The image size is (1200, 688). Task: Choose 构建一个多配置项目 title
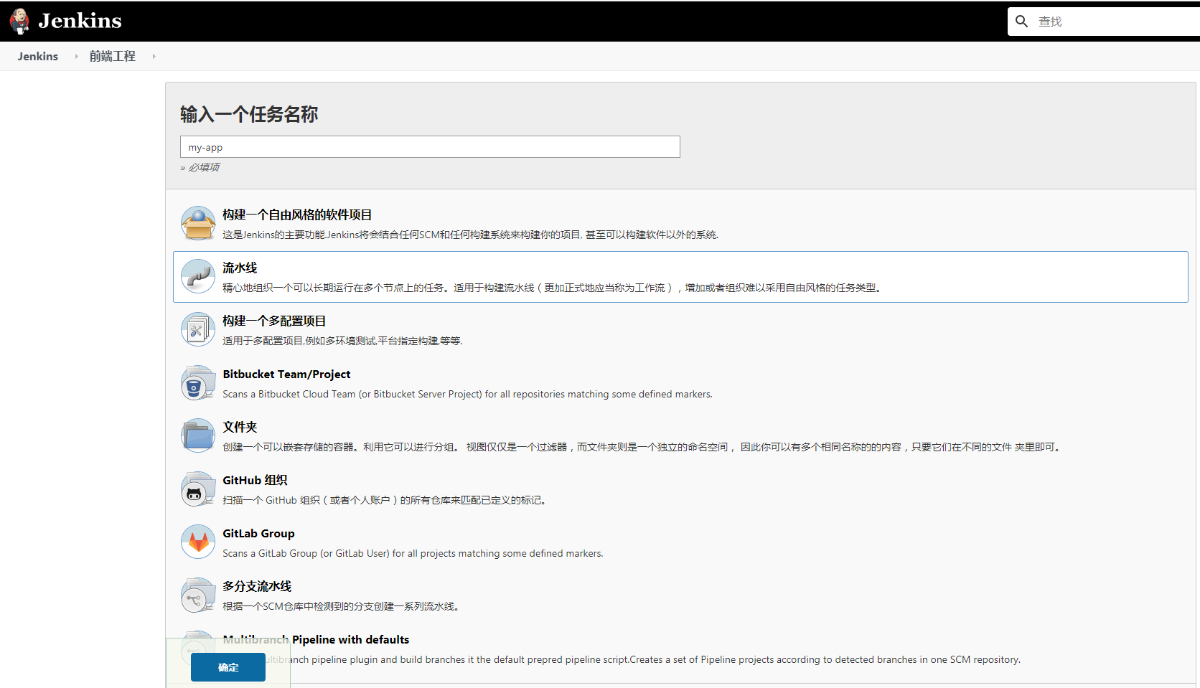pyautogui.click(x=274, y=321)
